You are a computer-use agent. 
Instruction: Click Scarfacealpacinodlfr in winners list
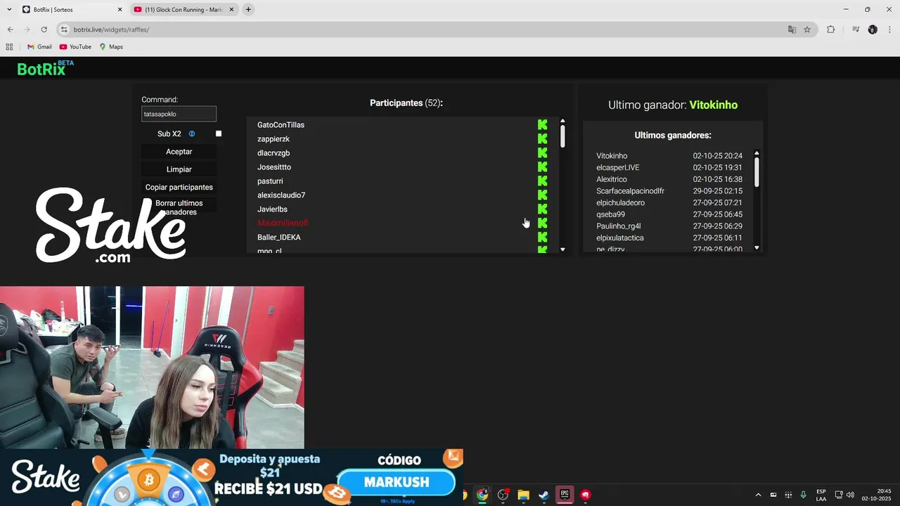[x=630, y=191]
